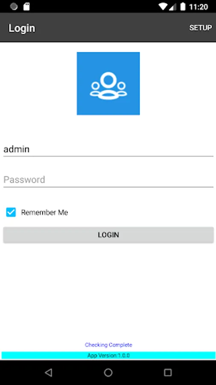Tap the 11:20 clock in status bar
The width and height of the screenshot is (216, 385).
(198, 7)
